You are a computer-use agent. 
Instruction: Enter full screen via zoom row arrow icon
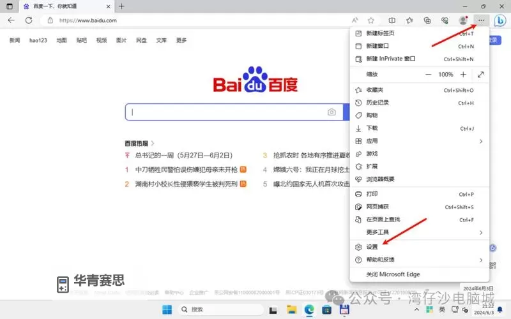tap(480, 75)
